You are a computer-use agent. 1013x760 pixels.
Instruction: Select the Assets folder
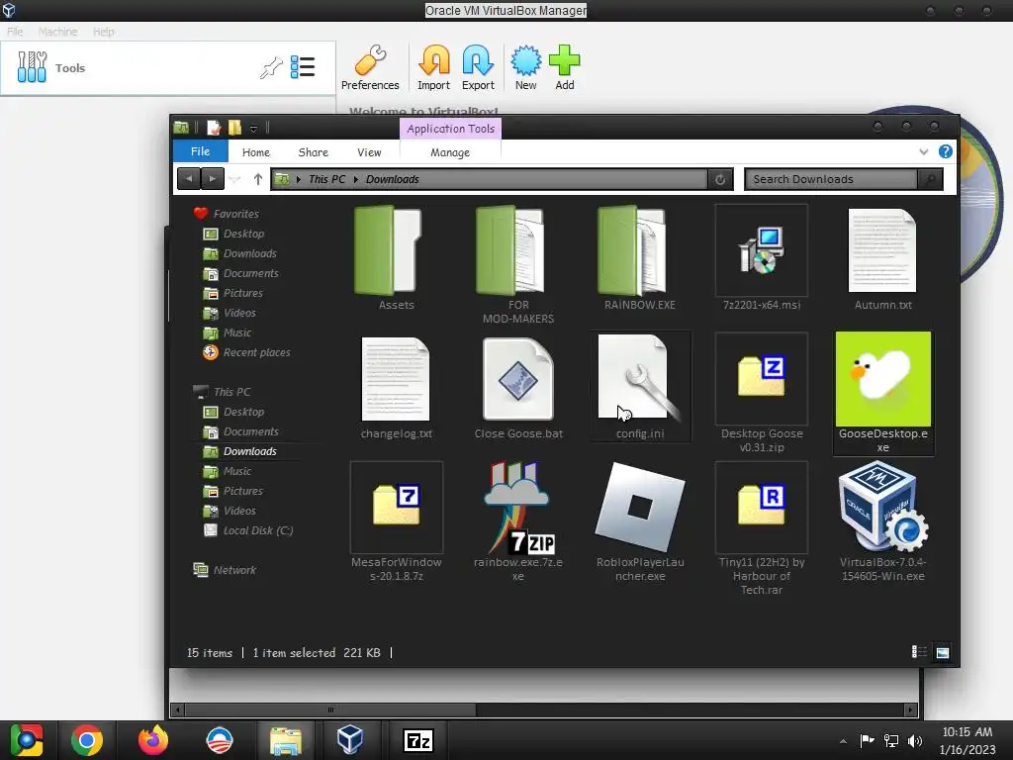click(x=396, y=258)
